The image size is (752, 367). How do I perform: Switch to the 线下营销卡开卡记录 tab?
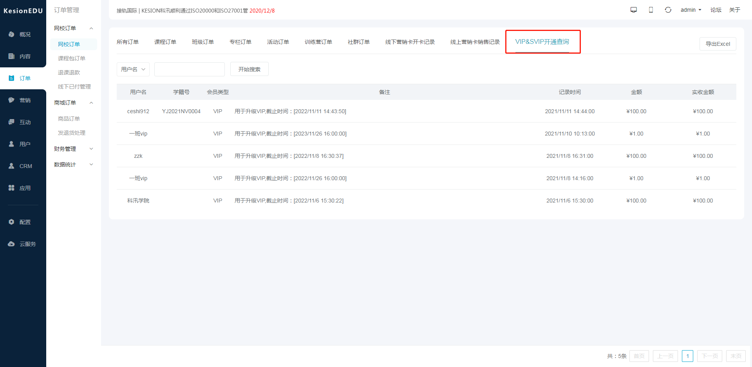pyautogui.click(x=410, y=42)
